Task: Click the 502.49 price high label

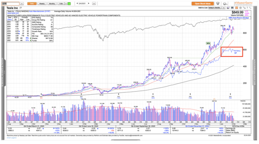Action: point(169,58)
